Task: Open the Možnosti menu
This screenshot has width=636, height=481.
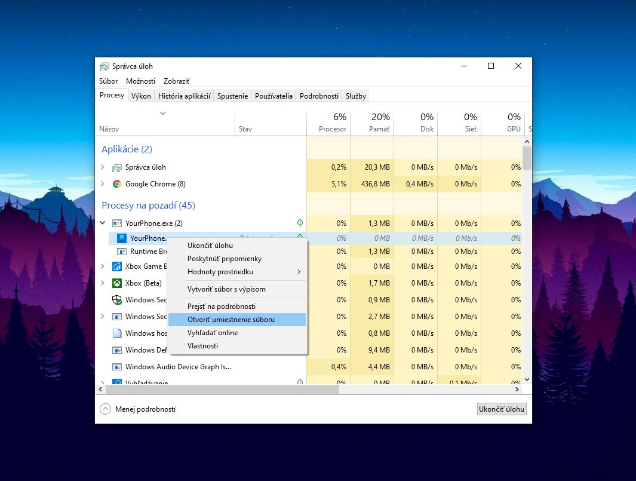Action: [x=140, y=81]
